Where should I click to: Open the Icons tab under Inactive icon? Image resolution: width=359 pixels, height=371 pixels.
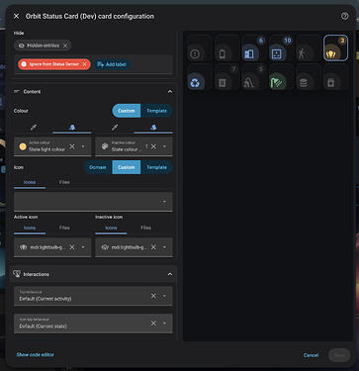click(111, 228)
